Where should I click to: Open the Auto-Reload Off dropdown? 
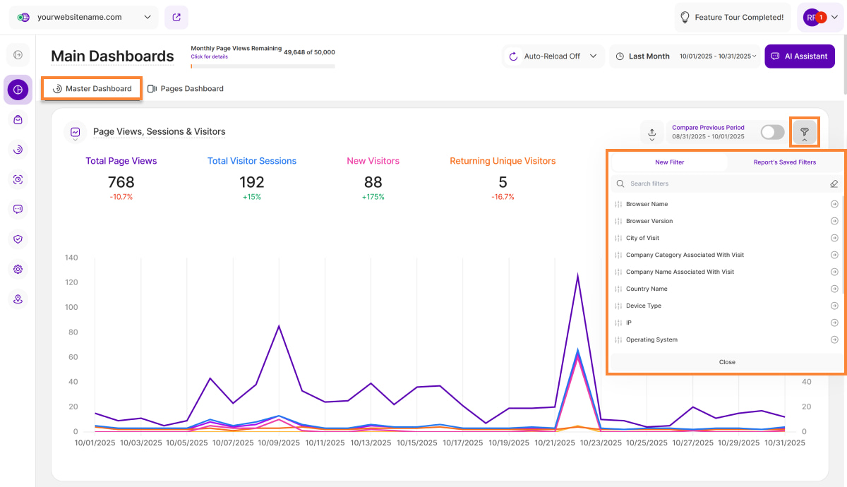pos(553,56)
